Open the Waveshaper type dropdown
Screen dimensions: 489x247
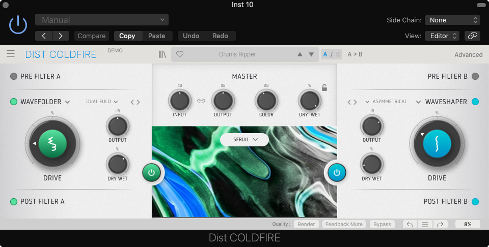[x=441, y=102]
